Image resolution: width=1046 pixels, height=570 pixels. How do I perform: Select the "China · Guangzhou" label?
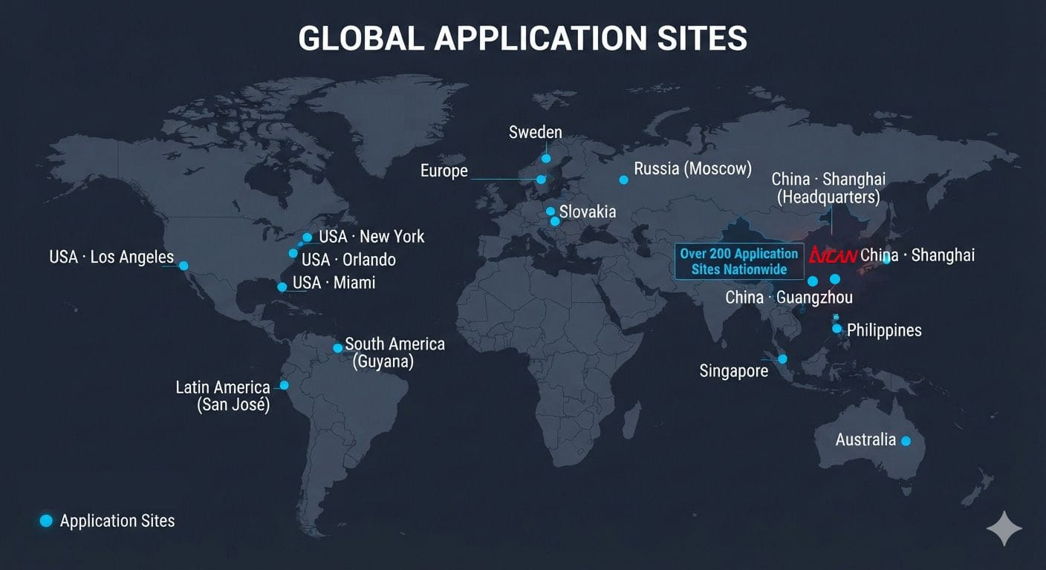[x=789, y=298]
